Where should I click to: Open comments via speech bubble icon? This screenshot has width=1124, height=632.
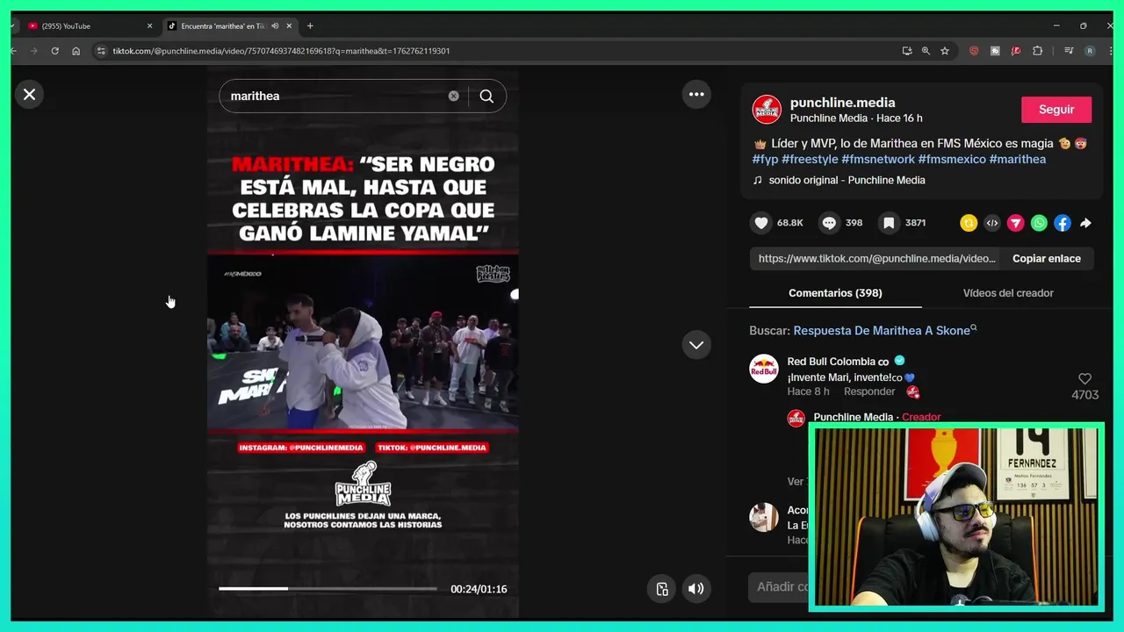pyautogui.click(x=829, y=223)
